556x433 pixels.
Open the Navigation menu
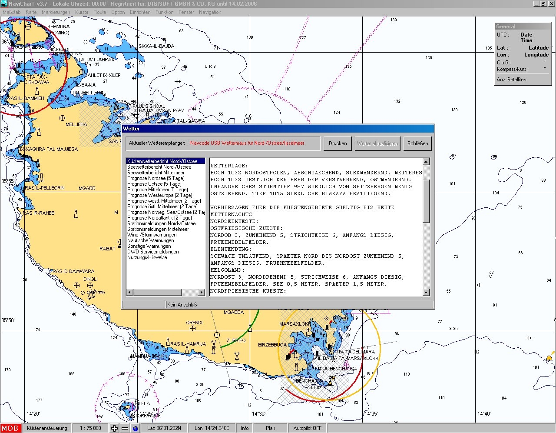[210, 12]
